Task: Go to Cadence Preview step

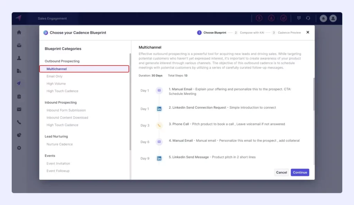Action: tap(286, 32)
